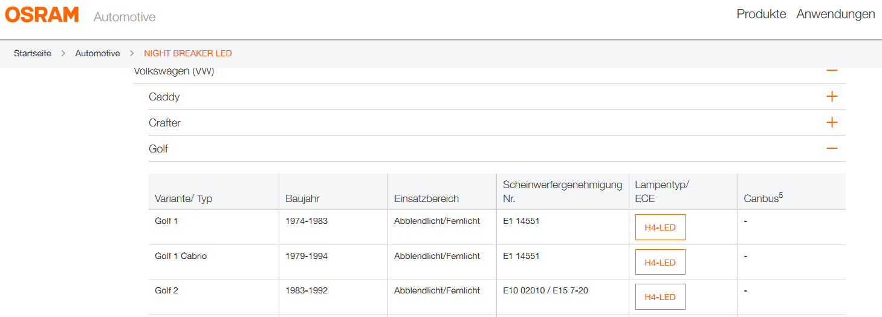Click H4-LED button for Golf 2
The image size is (882, 317).
tap(660, 297)
